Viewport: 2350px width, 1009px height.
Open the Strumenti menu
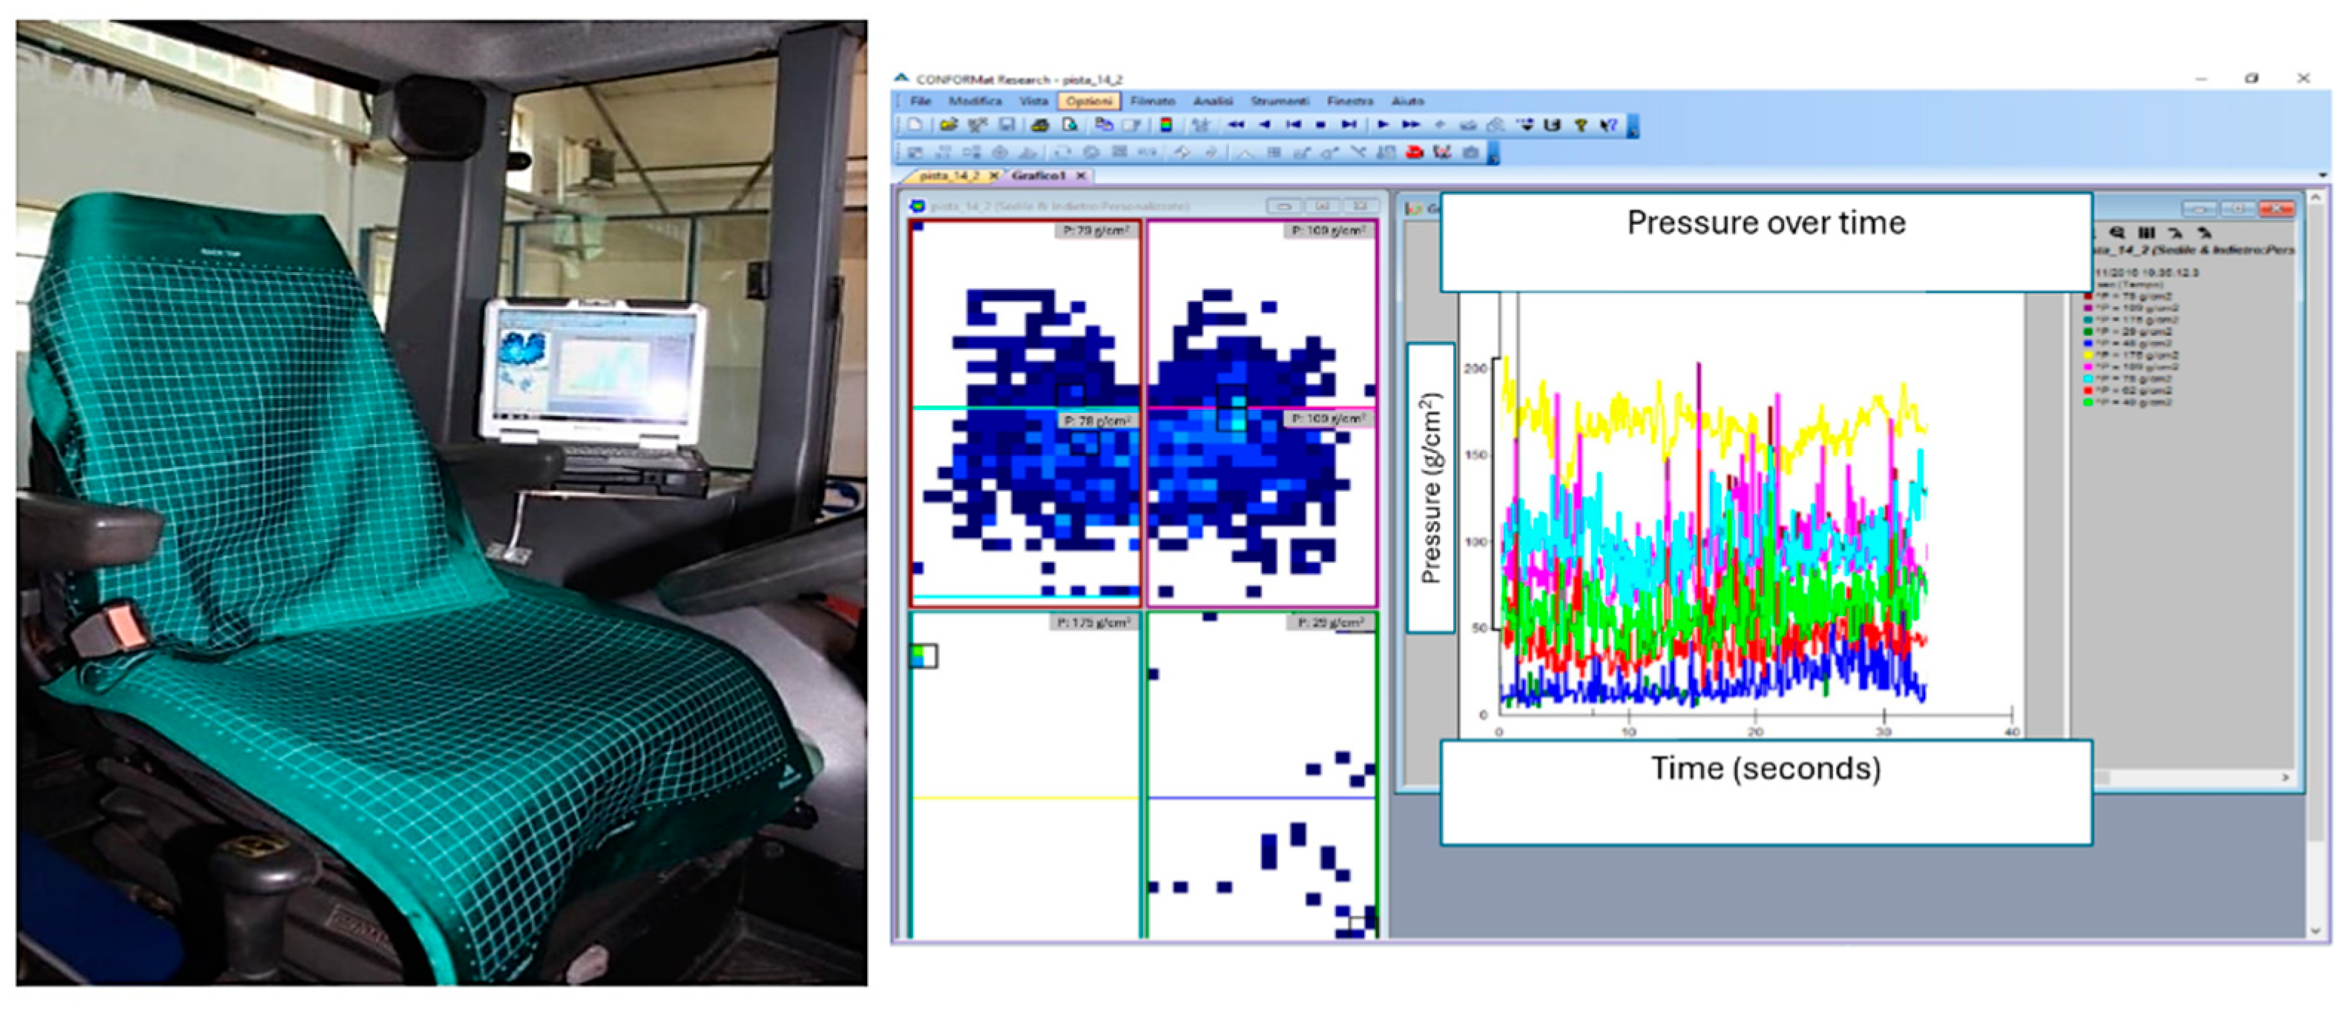[1279, 101]
